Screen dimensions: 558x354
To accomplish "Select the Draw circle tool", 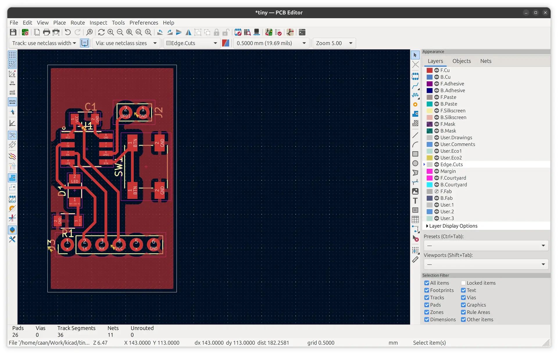I will 415,163.
